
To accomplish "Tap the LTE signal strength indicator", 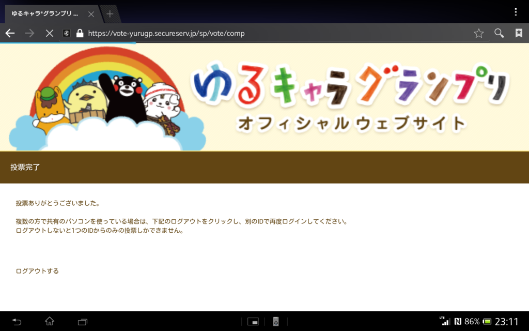I will (445, 321).
